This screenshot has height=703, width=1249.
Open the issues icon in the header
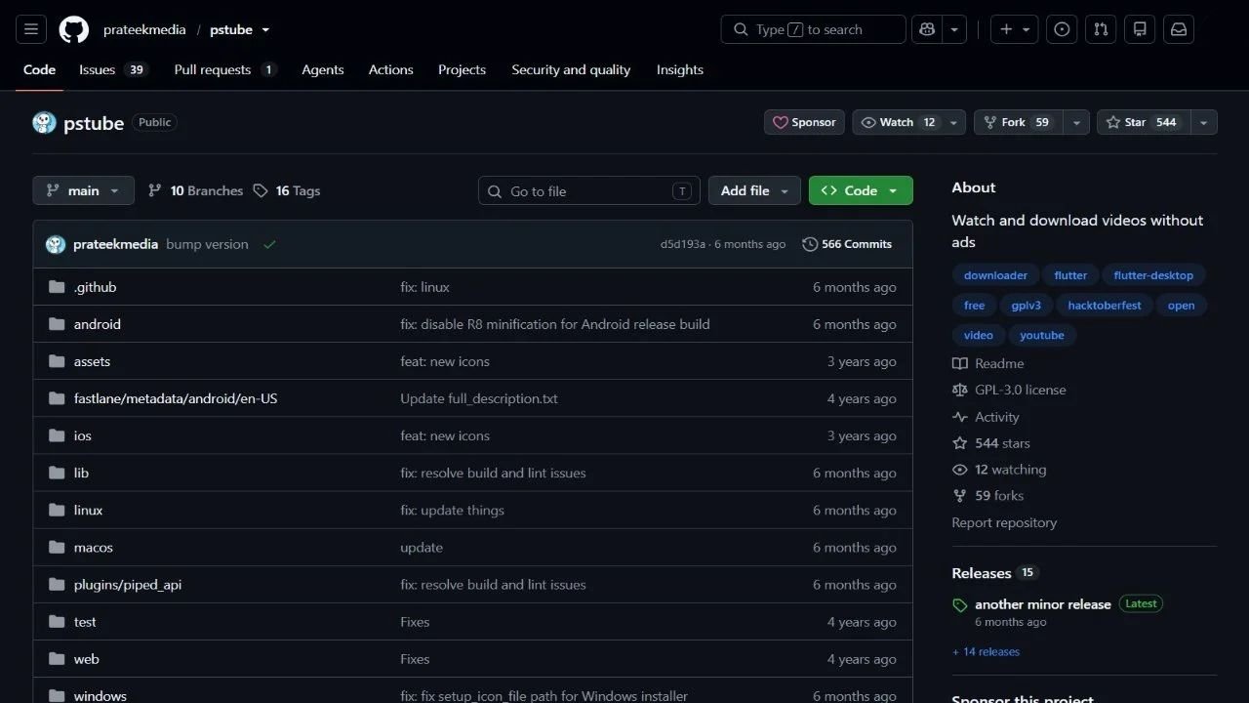click(x=1062, y=29)
